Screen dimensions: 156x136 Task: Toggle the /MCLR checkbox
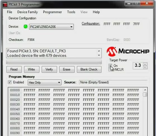[x=110, y=70]
